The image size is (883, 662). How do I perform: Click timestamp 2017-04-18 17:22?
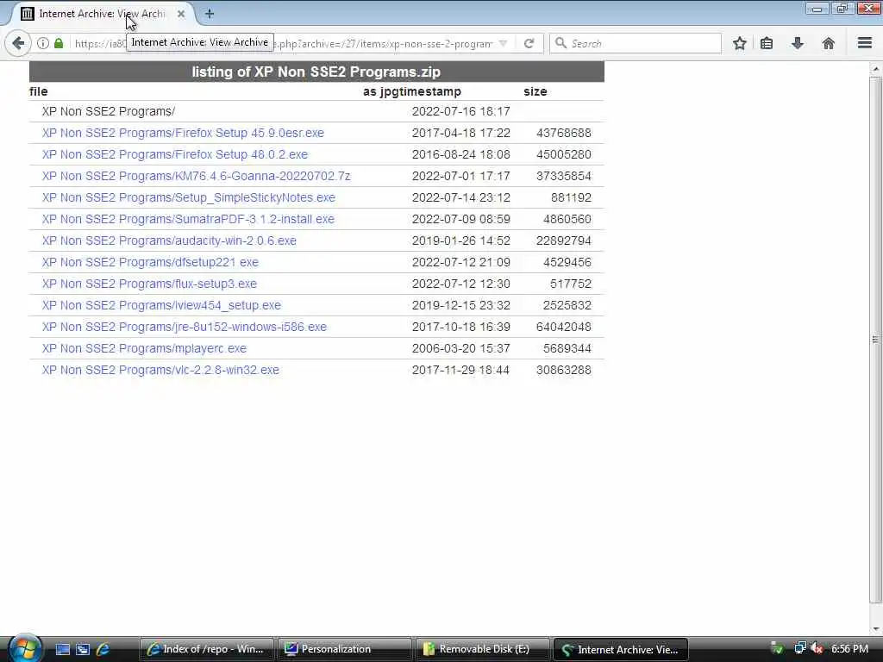(461, 133)
